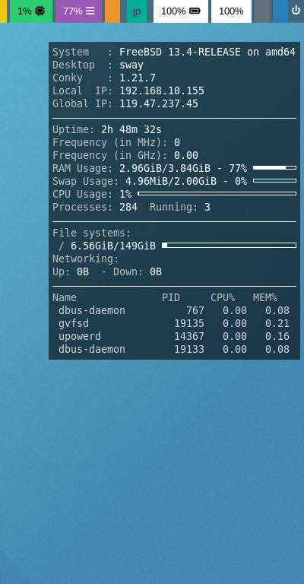The height and width of the screenshot is (584, 304).
Task: Click the Desktop value sway
Action: (131, 65)
